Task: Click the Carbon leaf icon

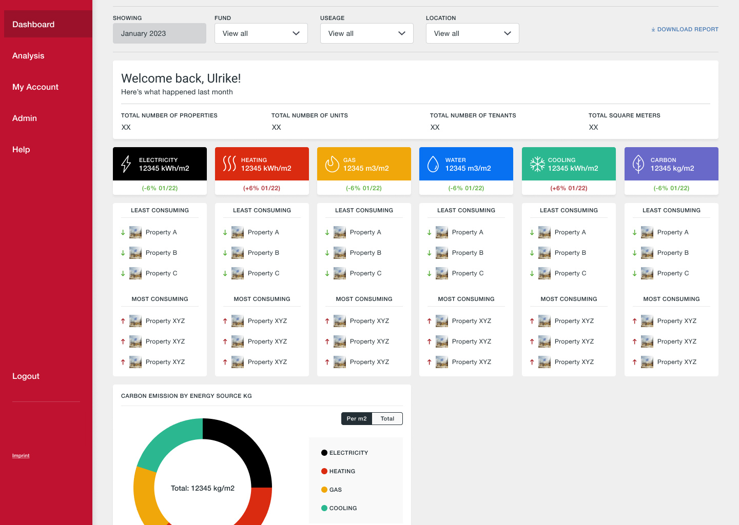Action: pos(638,164)
